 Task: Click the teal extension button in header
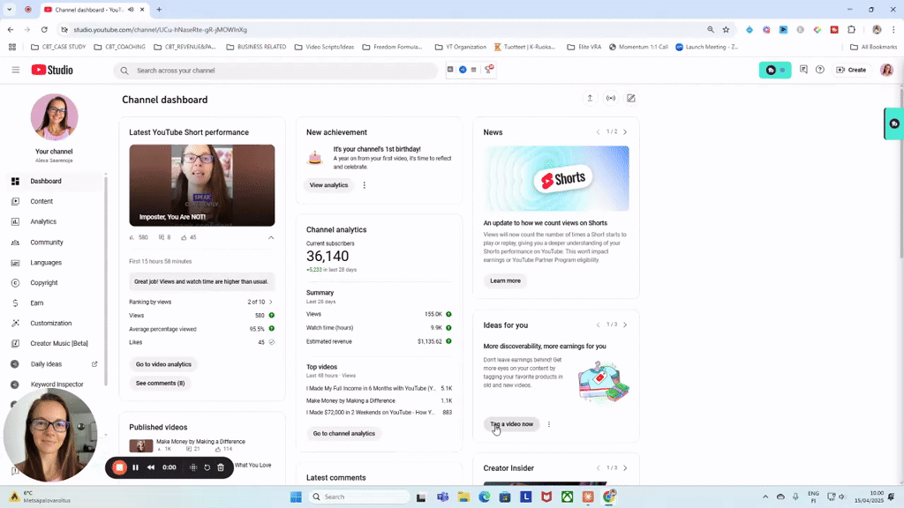pyautogui.click(x=775, y=70)
